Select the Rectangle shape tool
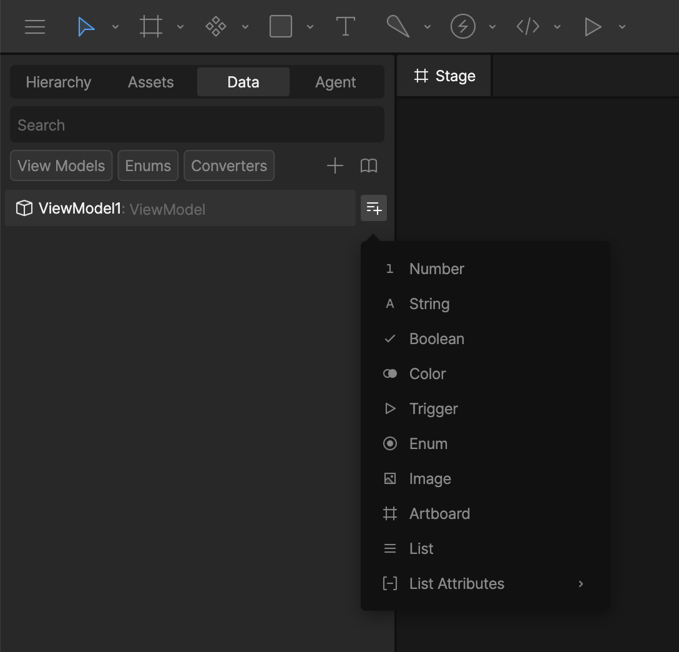 tap(280, 26)
